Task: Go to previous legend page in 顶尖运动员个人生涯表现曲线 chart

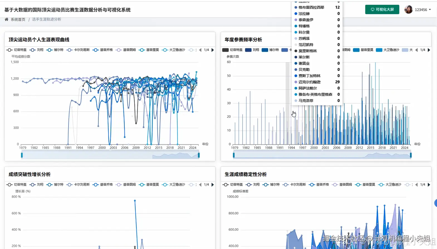Action: click(200, 50)
